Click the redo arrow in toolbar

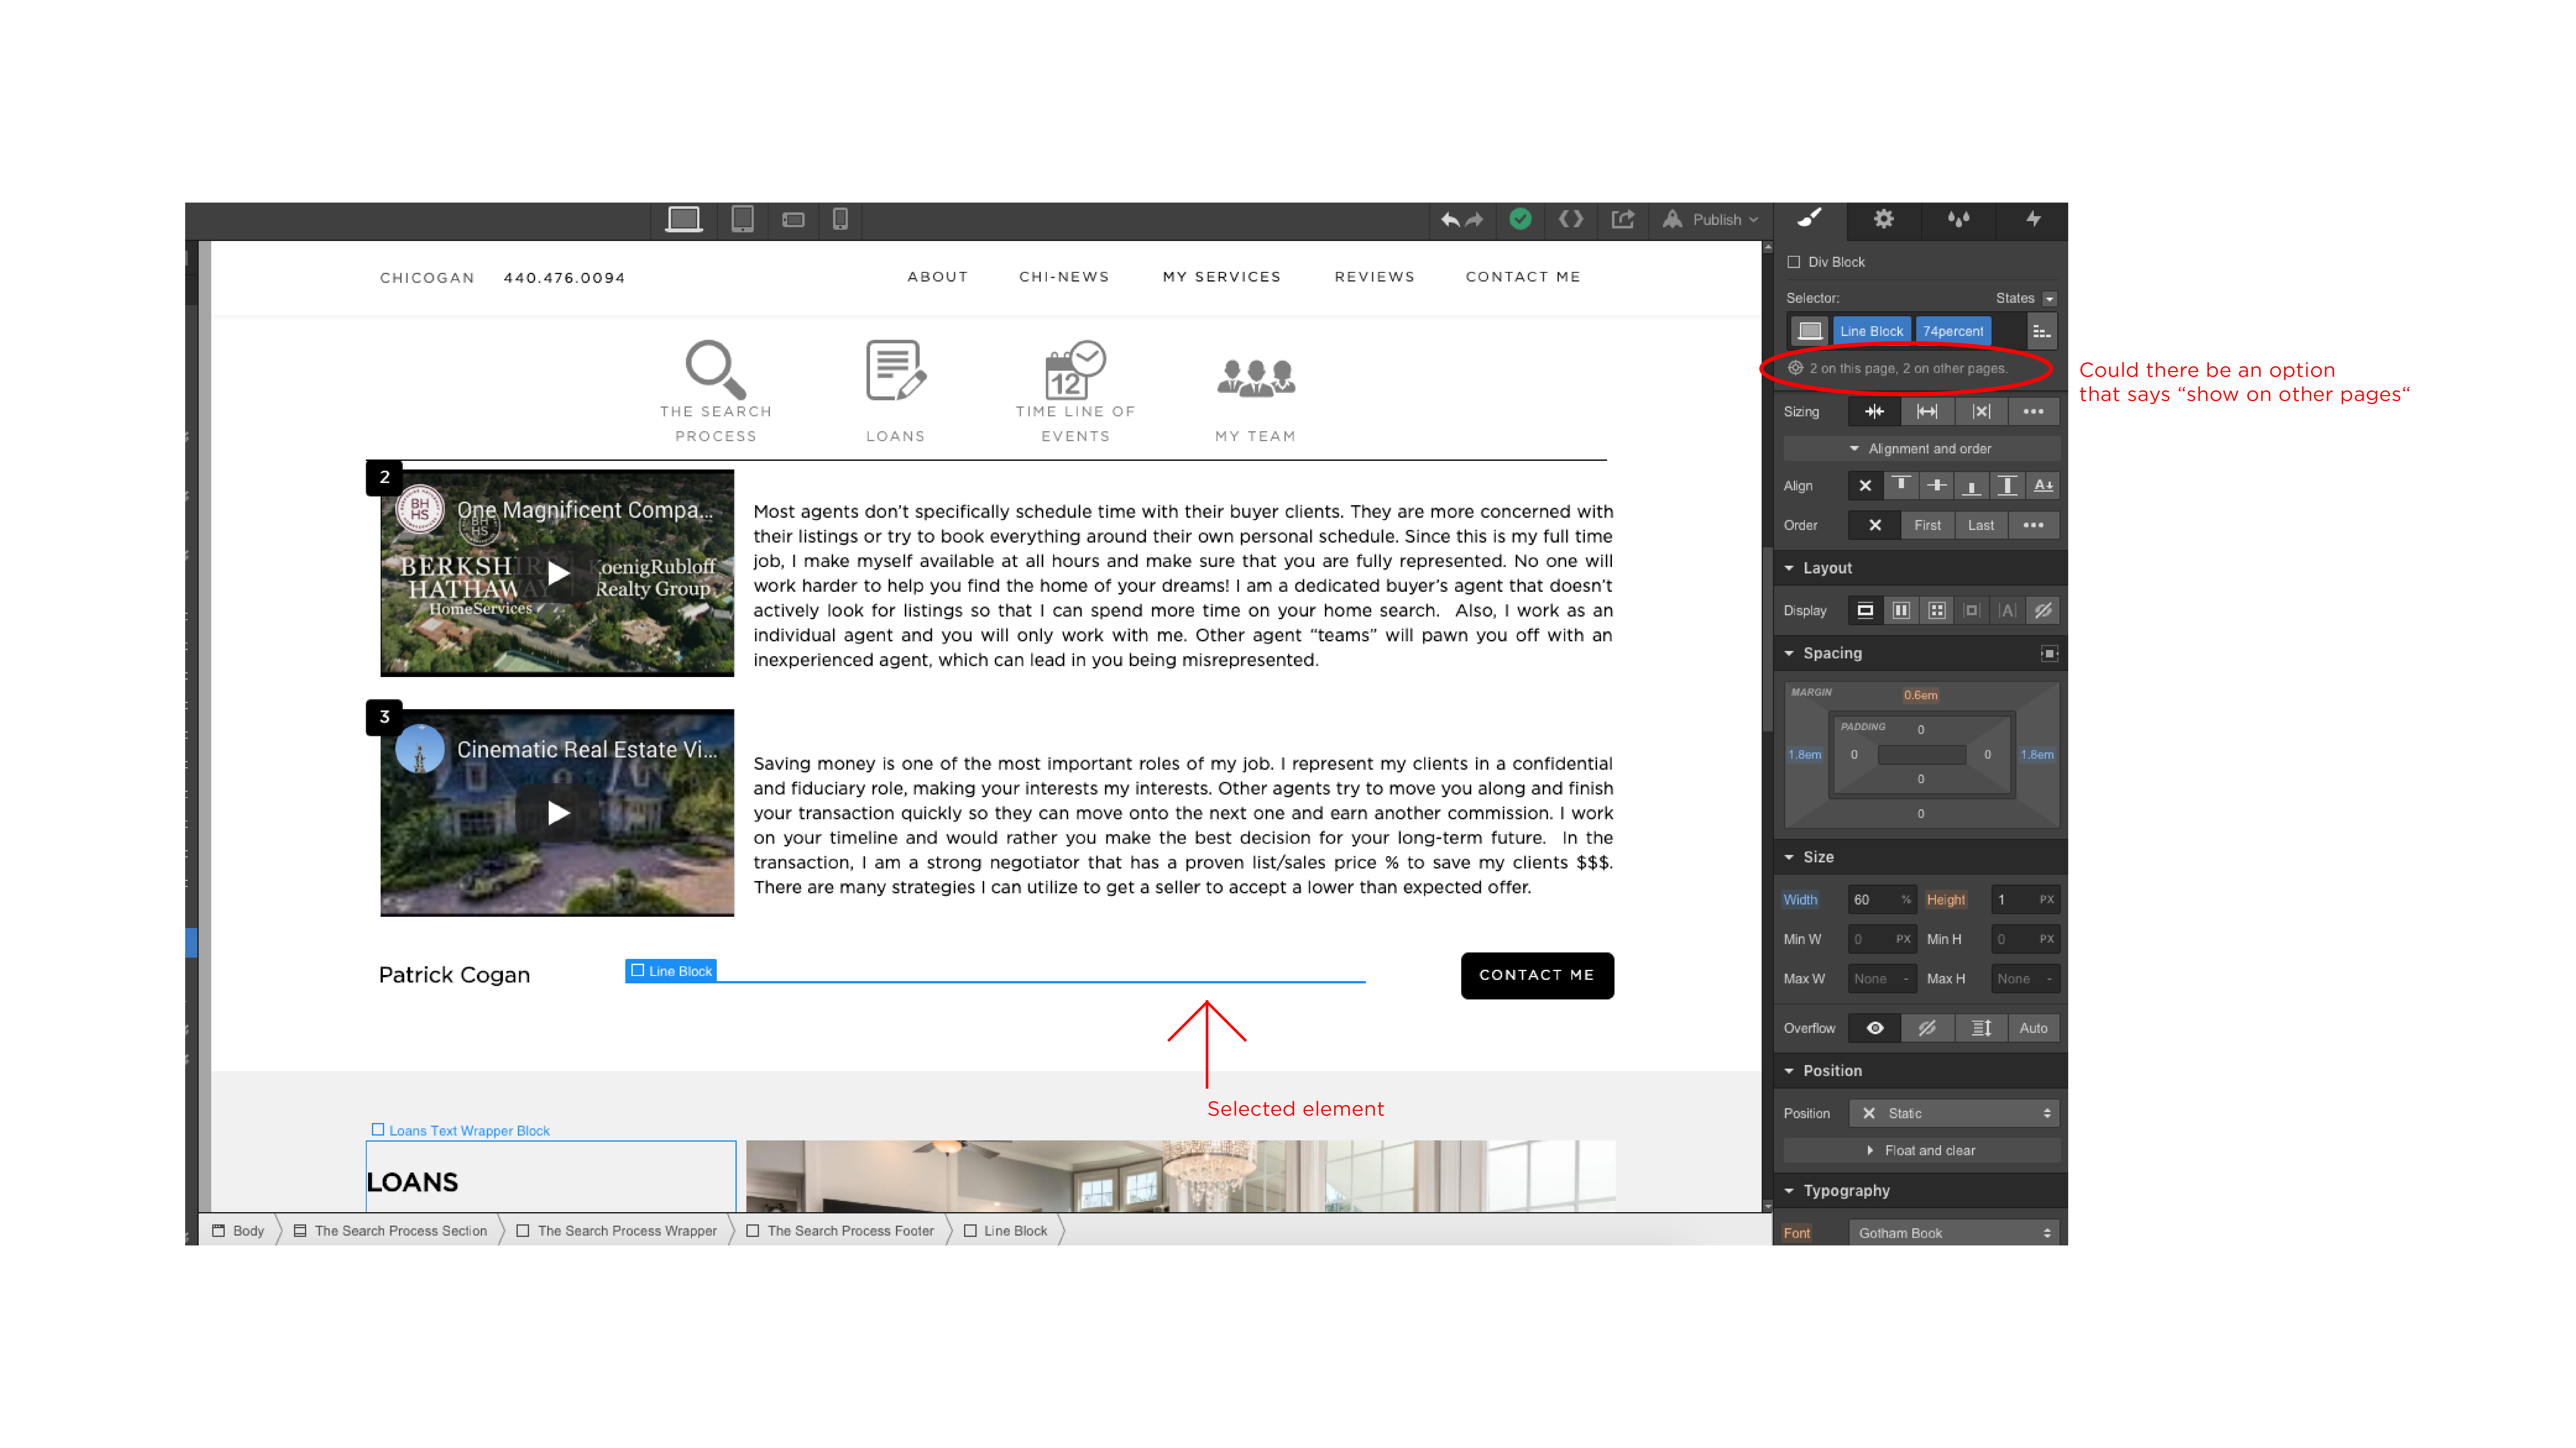[1474, 220]
